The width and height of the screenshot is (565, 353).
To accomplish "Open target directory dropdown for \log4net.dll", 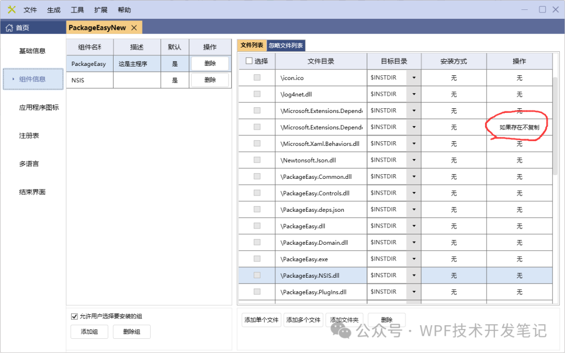I will 414,94.
